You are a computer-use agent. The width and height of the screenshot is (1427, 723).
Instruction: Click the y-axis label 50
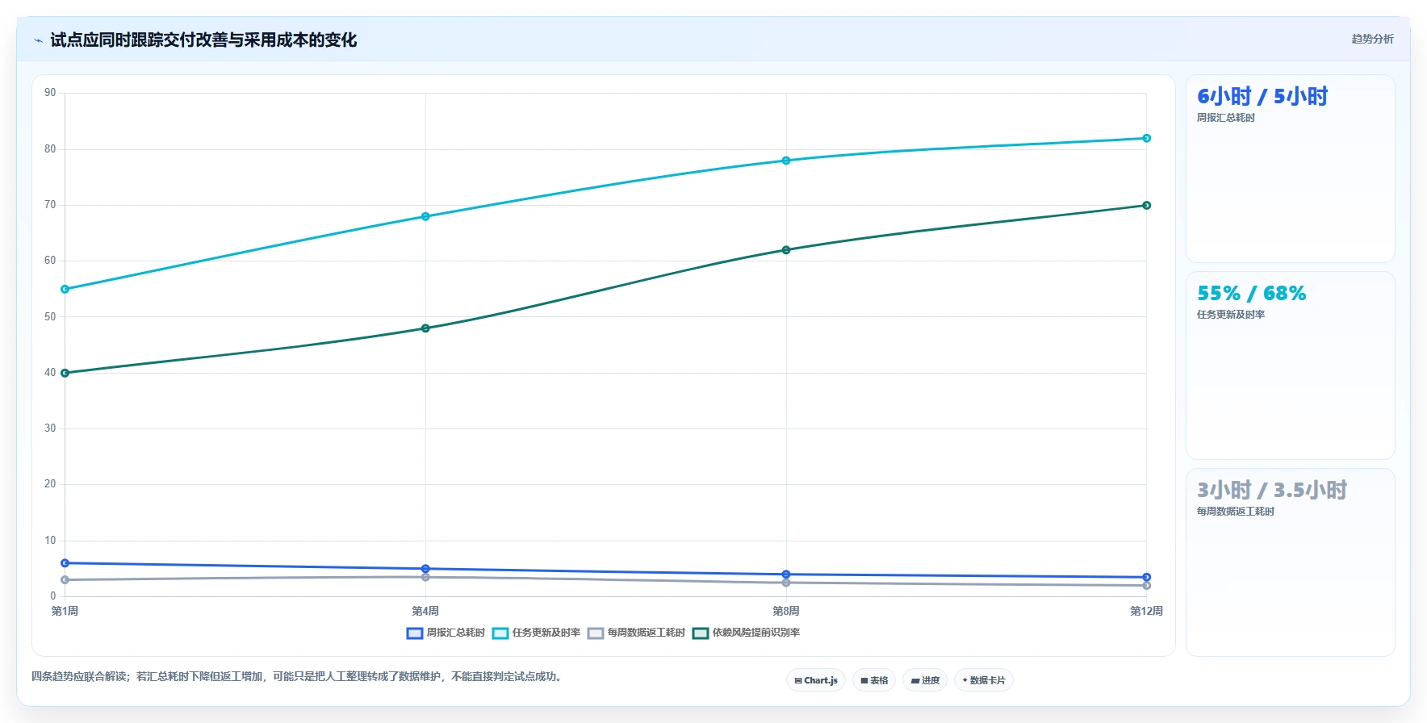50,317
